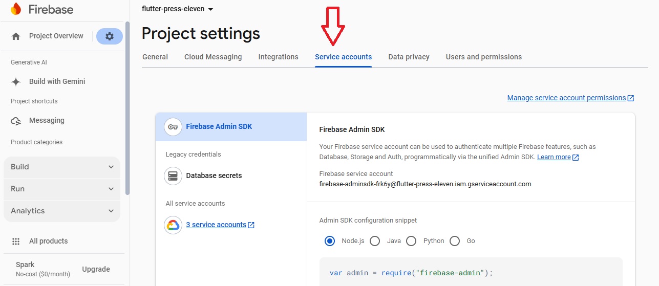Image resolution: width=659 pixels, height=286 pixels.
Task: Open the project settings gear icon
Action: pyautogui.click(x=110, y=36)
